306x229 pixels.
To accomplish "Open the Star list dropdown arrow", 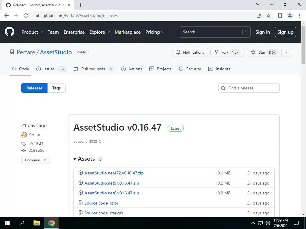I will pos(286,52).
